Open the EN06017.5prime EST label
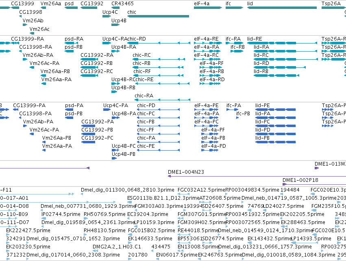Viewport: 346px width, 261px height. click(177, 255)
